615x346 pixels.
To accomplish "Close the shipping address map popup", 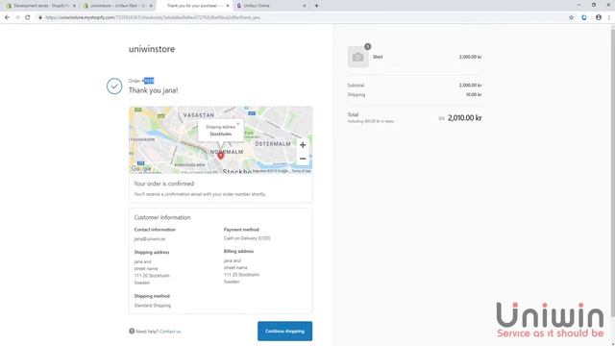I will coord(238,124).
